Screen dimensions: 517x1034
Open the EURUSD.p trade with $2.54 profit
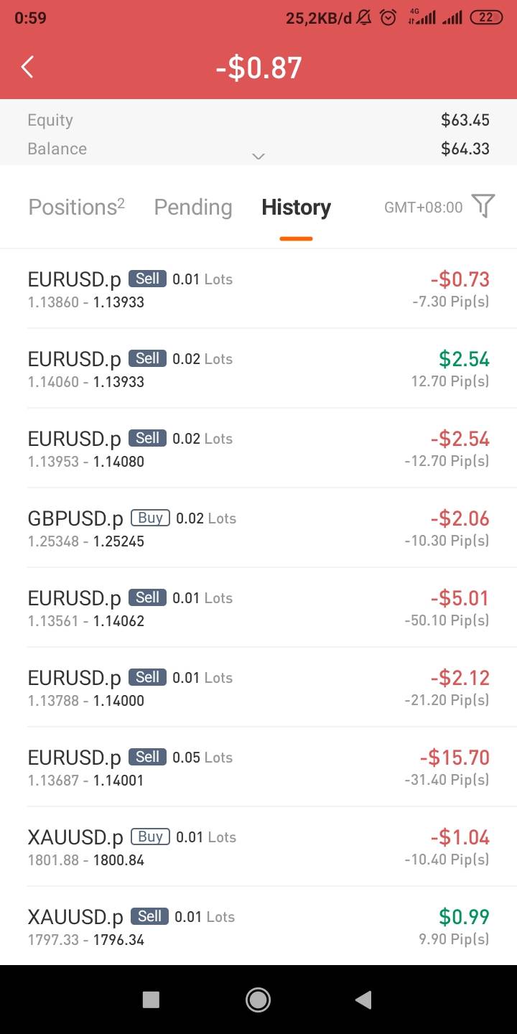[258, 369]
